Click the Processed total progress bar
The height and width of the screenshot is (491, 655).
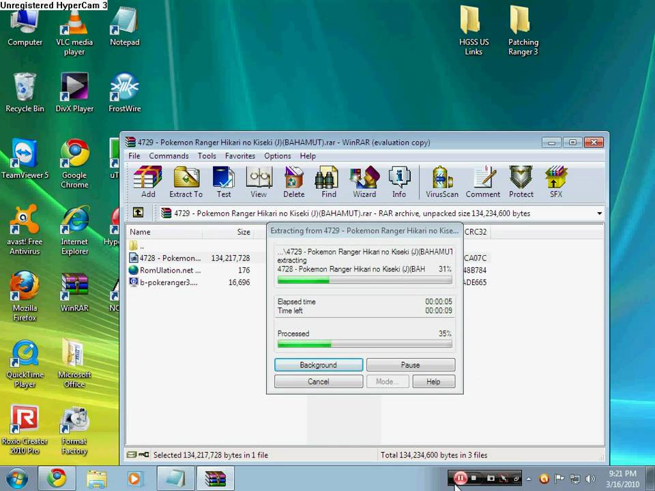[x=364, y=344]
